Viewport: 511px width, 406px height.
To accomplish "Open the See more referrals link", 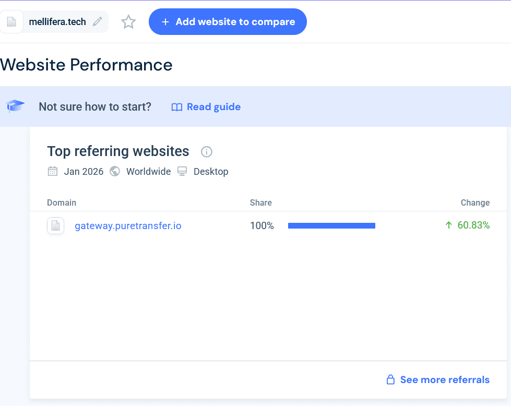I will pos(445,379).
